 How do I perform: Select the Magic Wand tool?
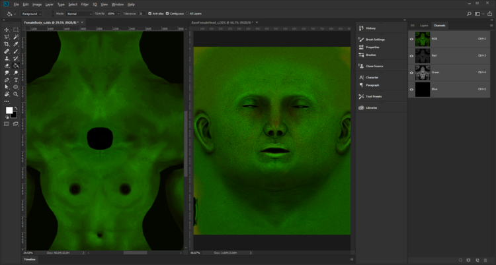(x=16, y=37)
